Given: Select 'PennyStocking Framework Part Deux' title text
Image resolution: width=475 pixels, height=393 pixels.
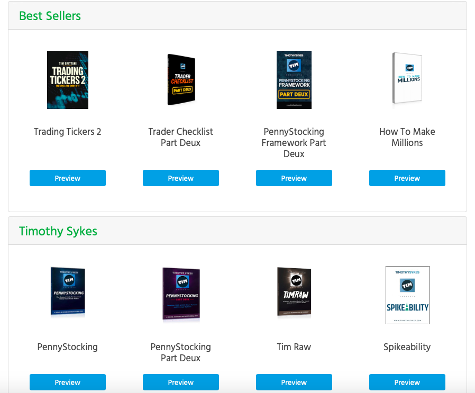Looking at the screenshot, I should 294,143.
